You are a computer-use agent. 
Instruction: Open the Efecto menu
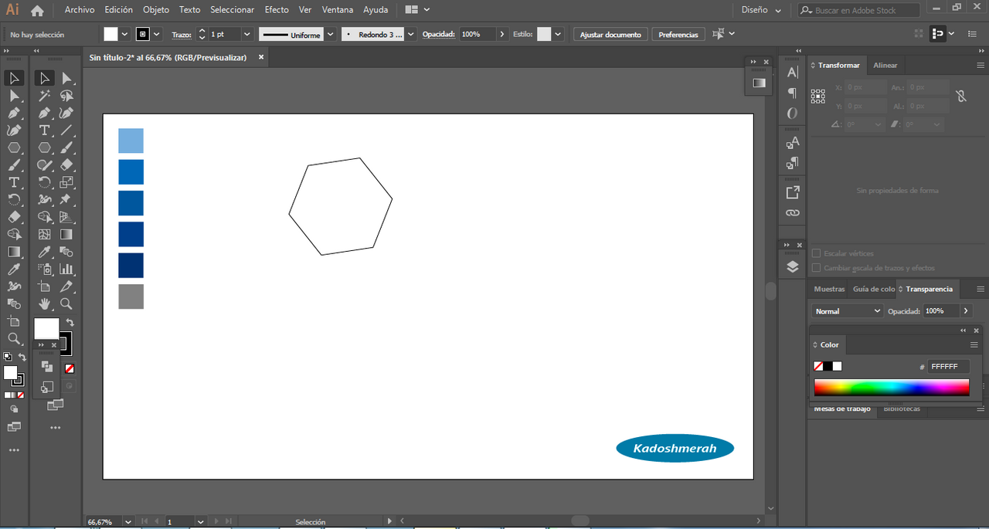(277, 10)
